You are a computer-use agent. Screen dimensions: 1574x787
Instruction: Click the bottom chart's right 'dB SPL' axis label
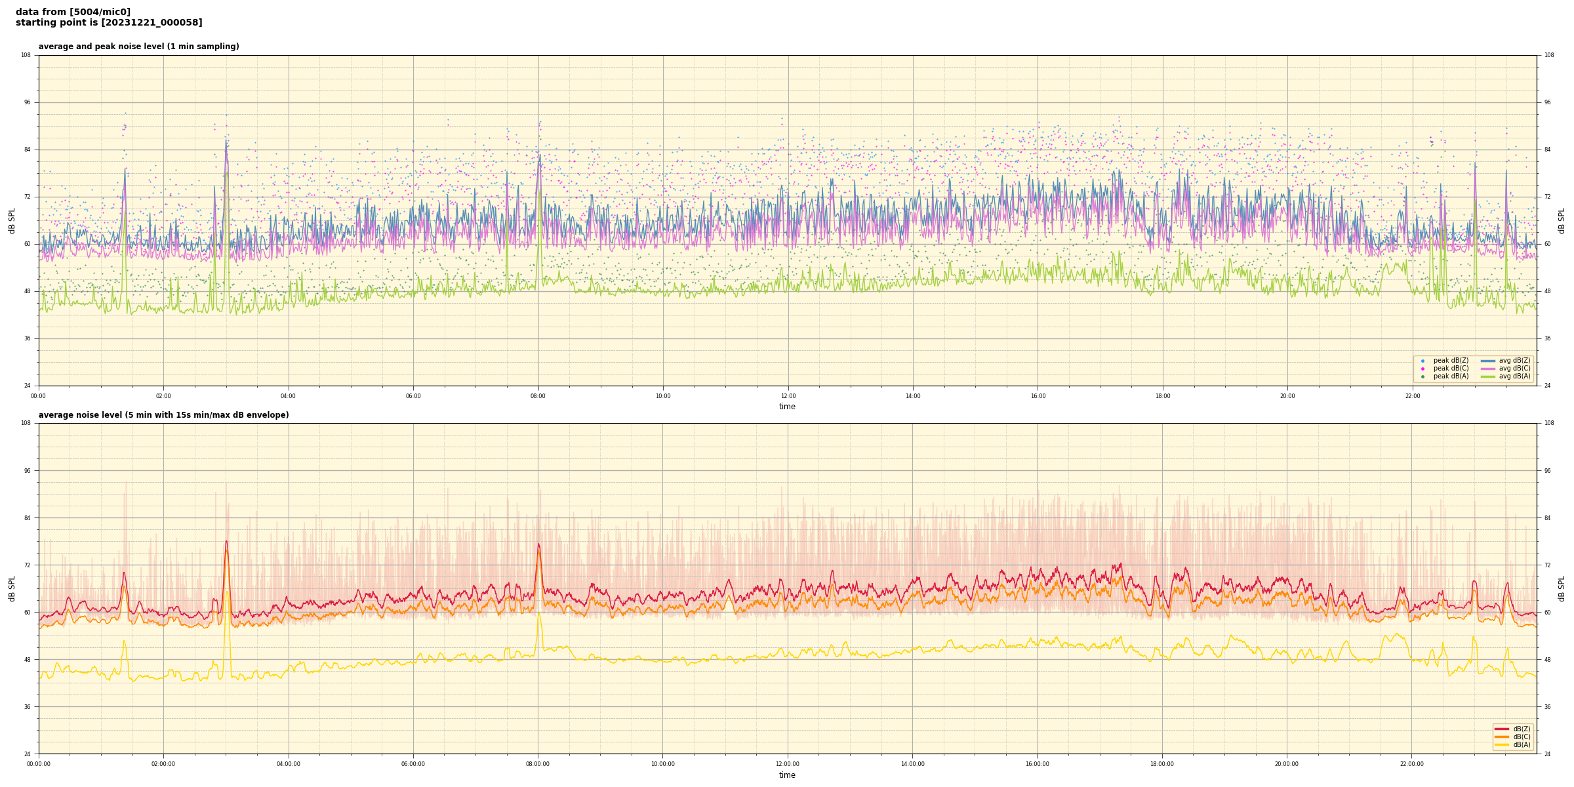1562,588
